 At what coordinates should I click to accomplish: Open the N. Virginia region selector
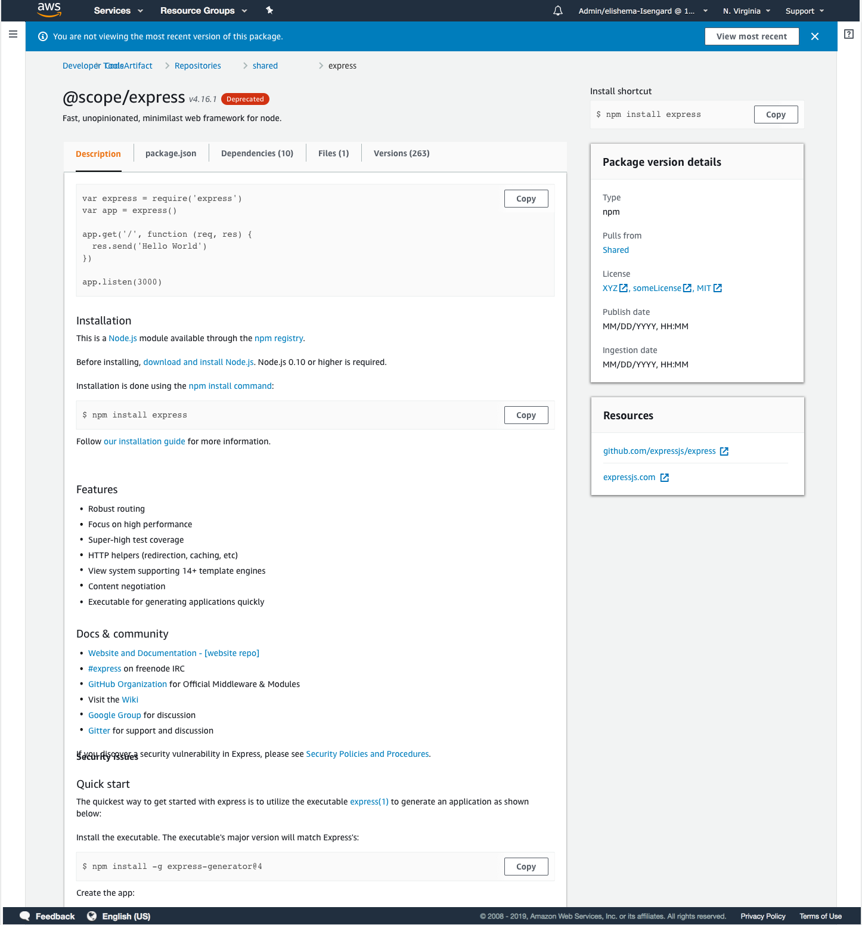pos(747,11)
